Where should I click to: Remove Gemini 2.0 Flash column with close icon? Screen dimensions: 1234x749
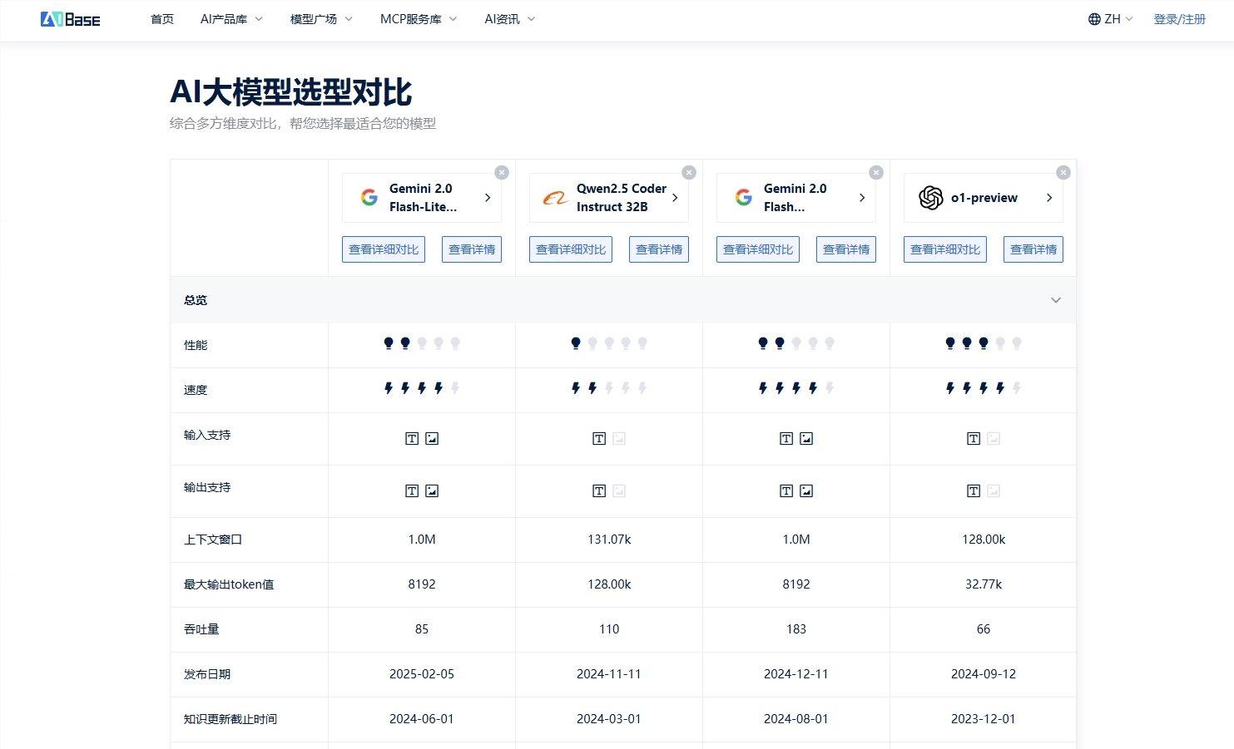click(x=876, y=172)
